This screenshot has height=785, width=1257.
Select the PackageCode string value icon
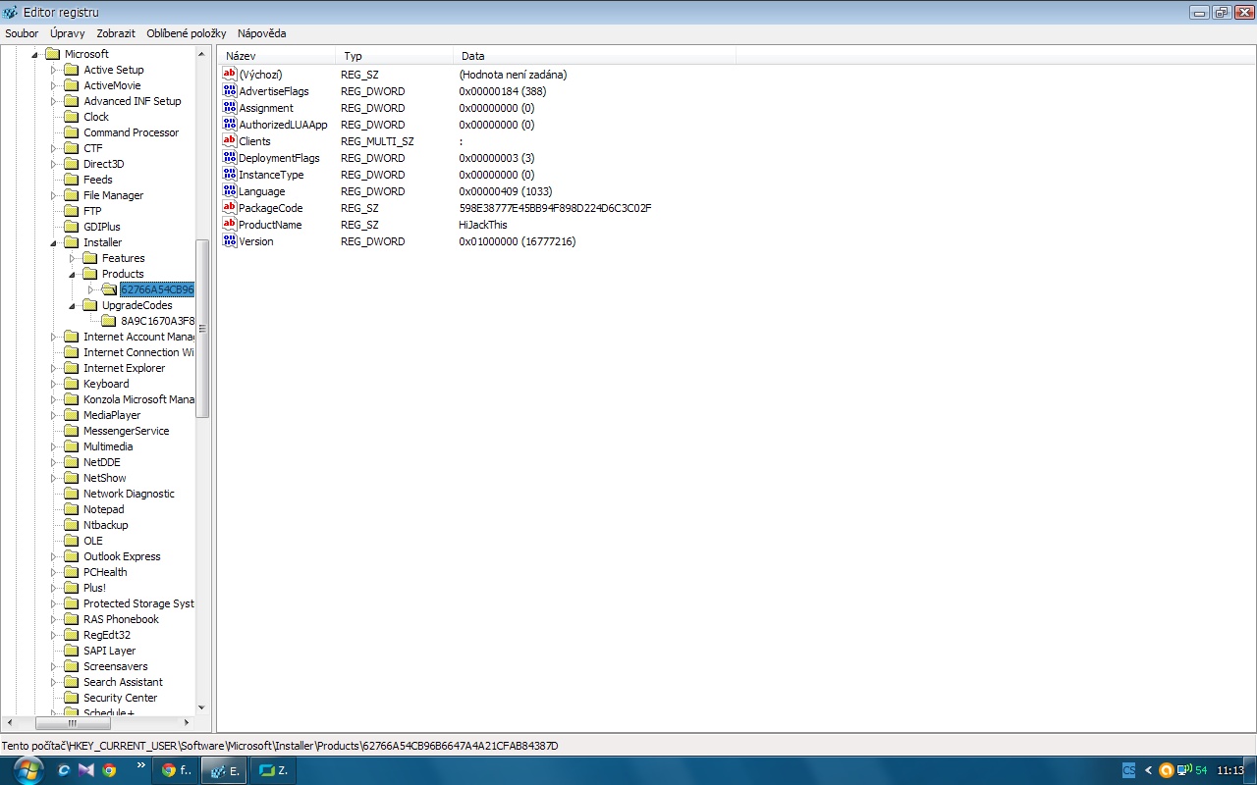pos(230,207)
